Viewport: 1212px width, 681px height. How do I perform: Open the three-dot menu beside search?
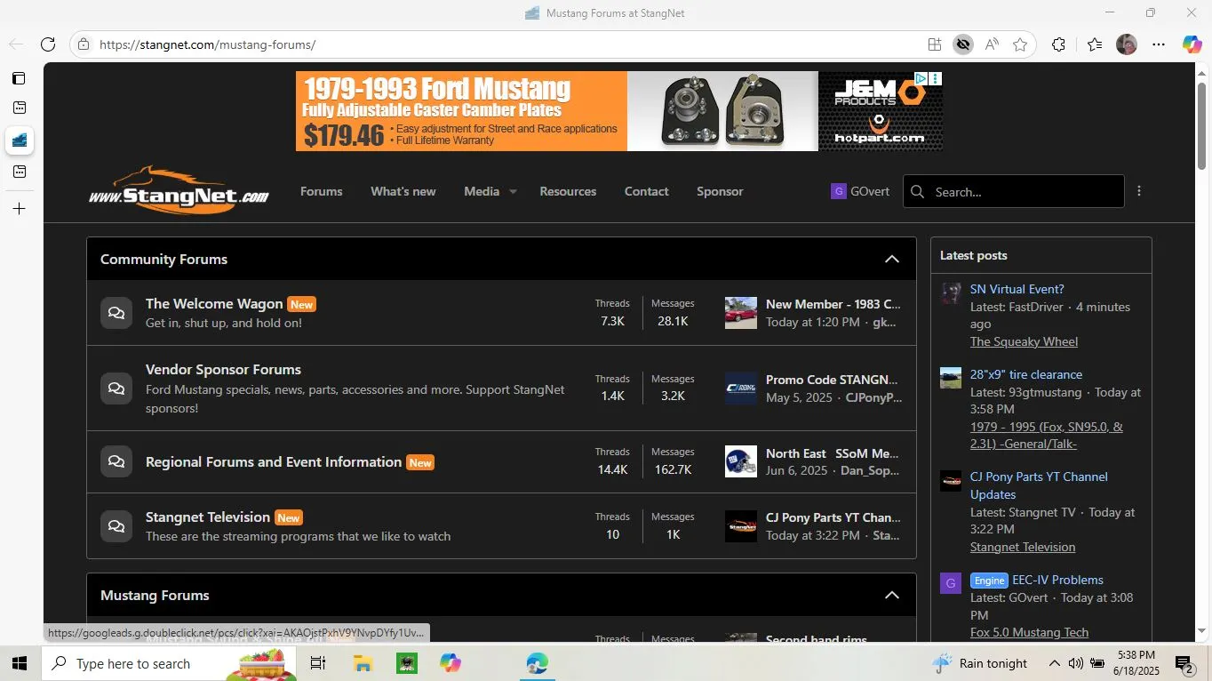click(1139, 191)
